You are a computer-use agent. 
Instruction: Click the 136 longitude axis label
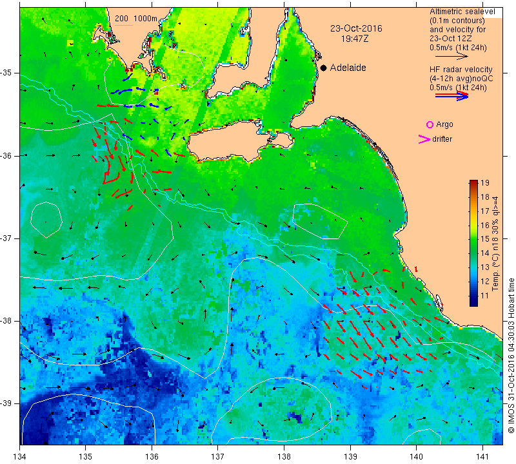coord(152,457)
